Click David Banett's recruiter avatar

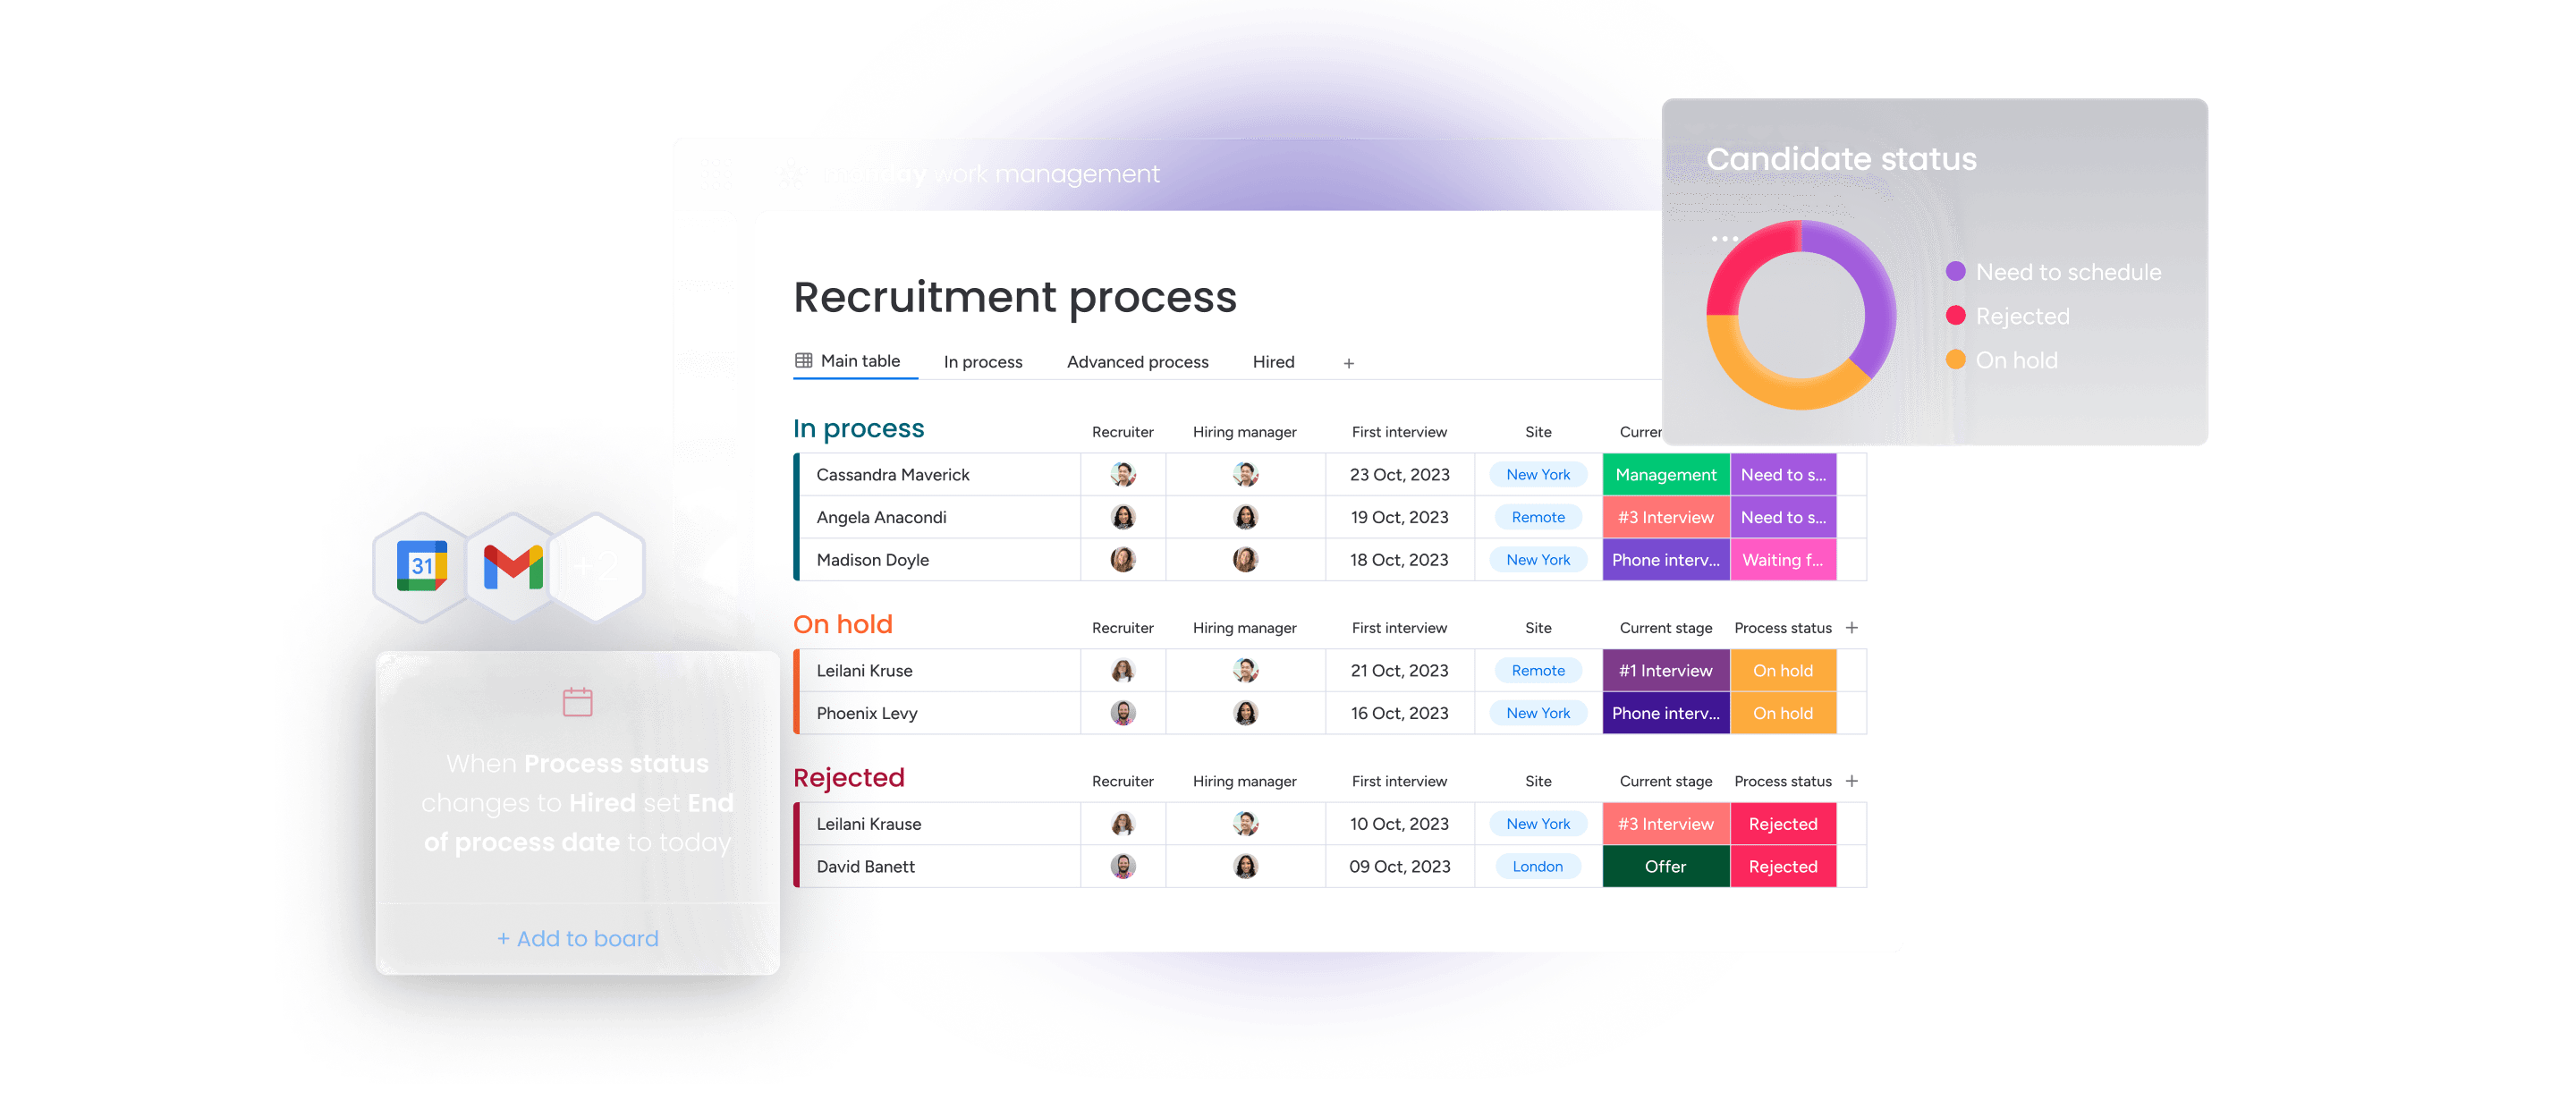click(x=1123, y=866)
